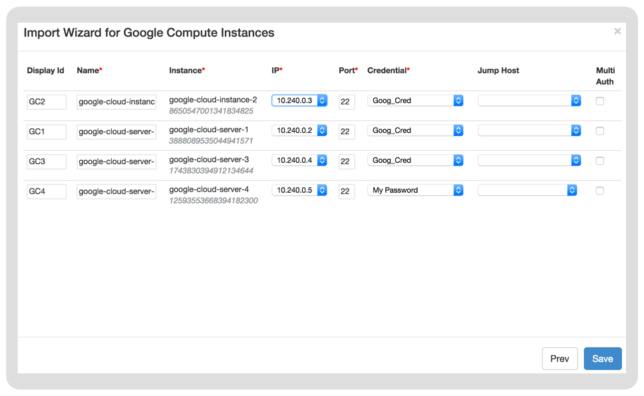
Task: Focus the Port field for google-cloud-server-3
Action: coord(347,161)
